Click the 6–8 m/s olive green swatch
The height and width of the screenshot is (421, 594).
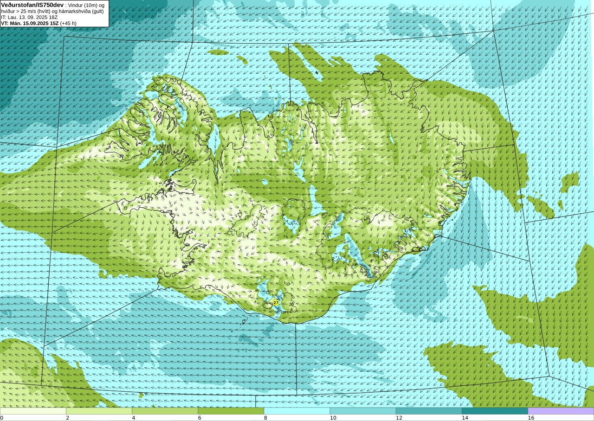[x=231, y=411]
